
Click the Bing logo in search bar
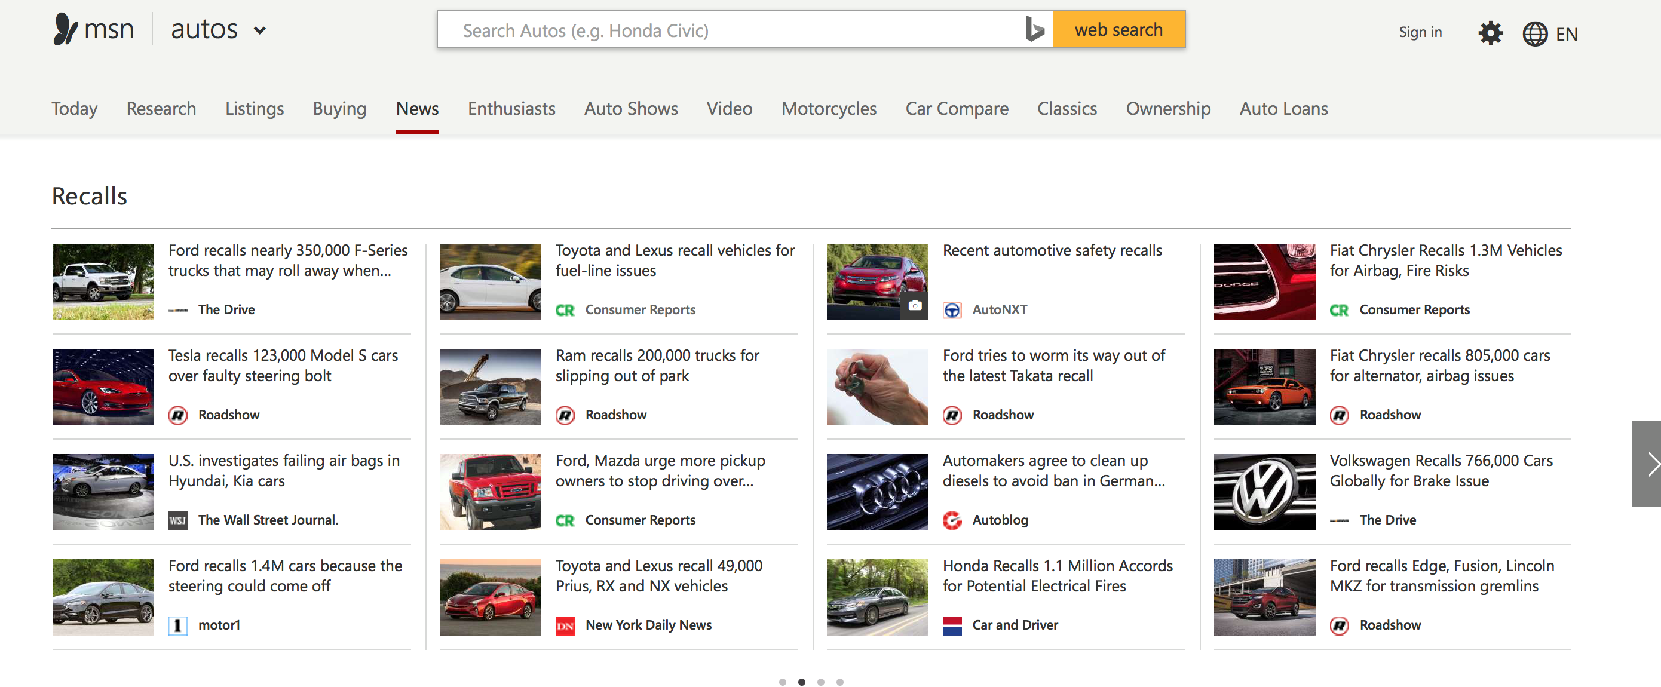point(1034,30)
